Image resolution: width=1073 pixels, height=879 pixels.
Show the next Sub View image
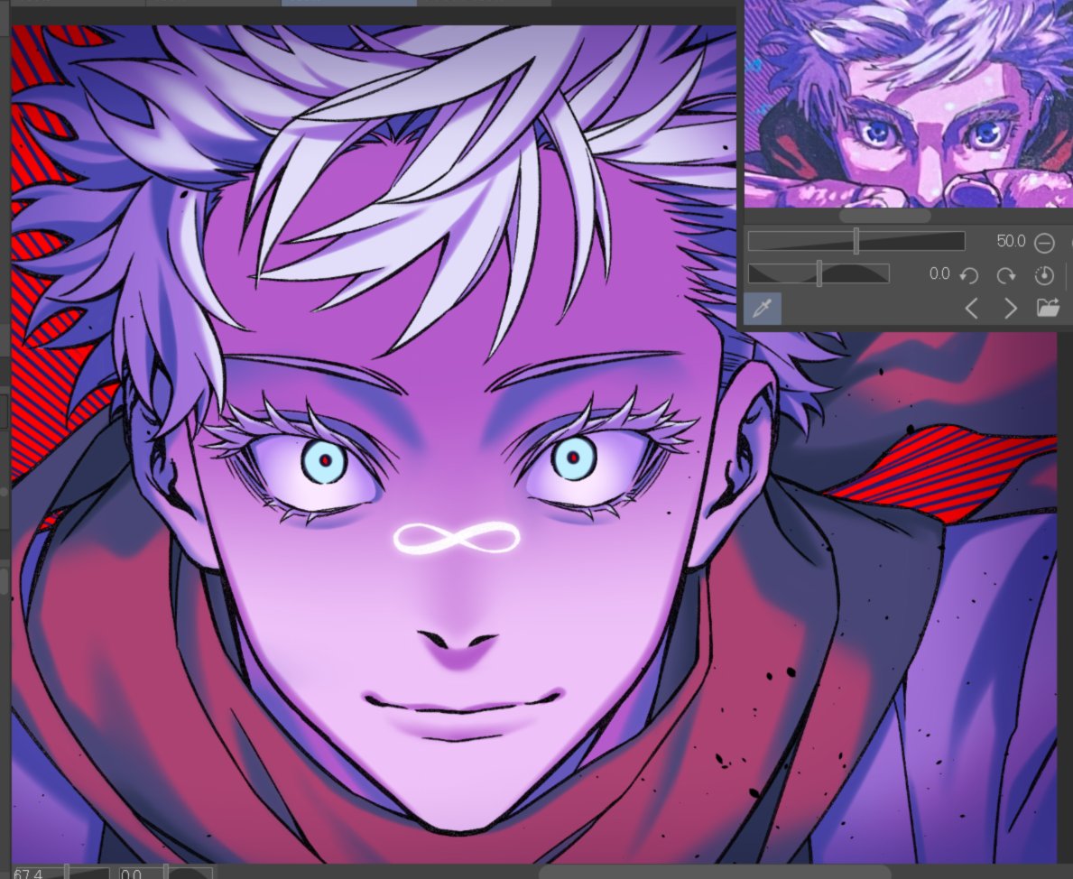click(x=1010, y=309)
